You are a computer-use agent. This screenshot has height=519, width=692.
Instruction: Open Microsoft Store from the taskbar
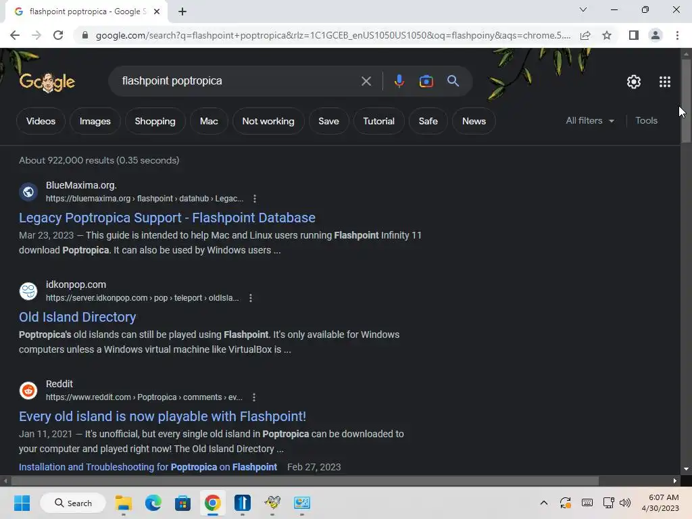pos(182,503)
